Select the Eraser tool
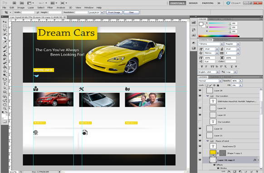Screen dimensions: 264x173 5,63
